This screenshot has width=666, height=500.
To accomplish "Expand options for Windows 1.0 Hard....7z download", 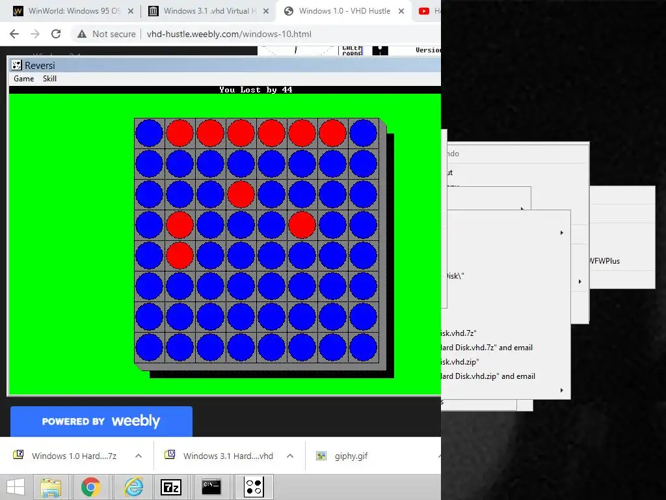I will coord(139,456).
